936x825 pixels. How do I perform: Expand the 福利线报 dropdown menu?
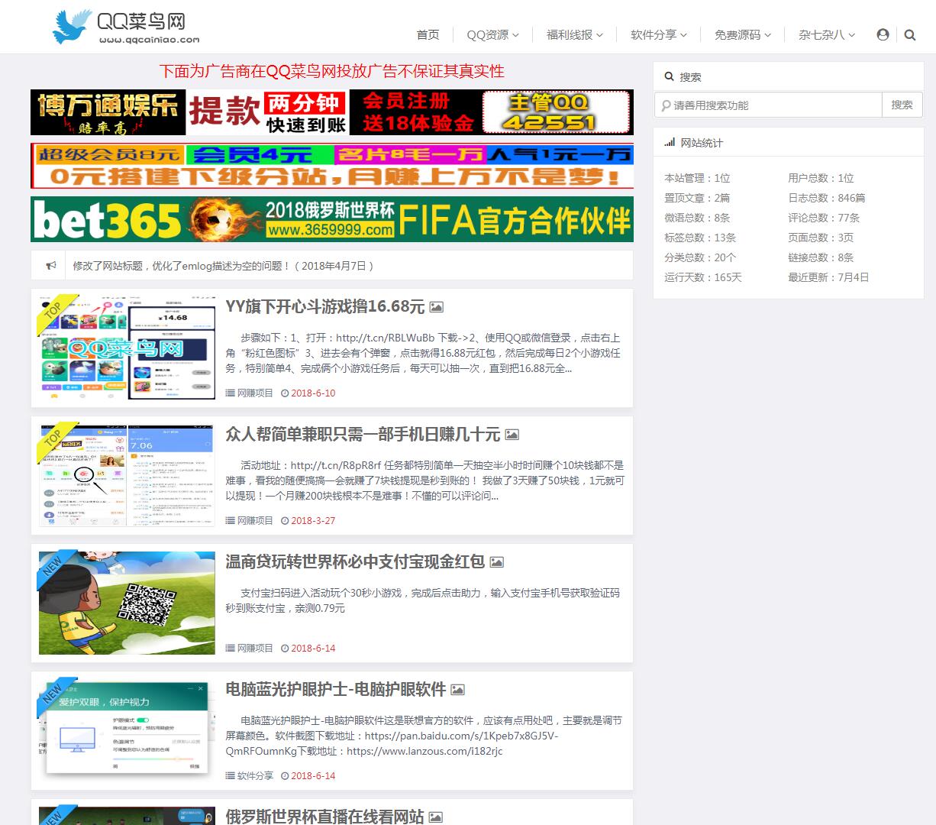pyautogui.click(x=574, y=35)
